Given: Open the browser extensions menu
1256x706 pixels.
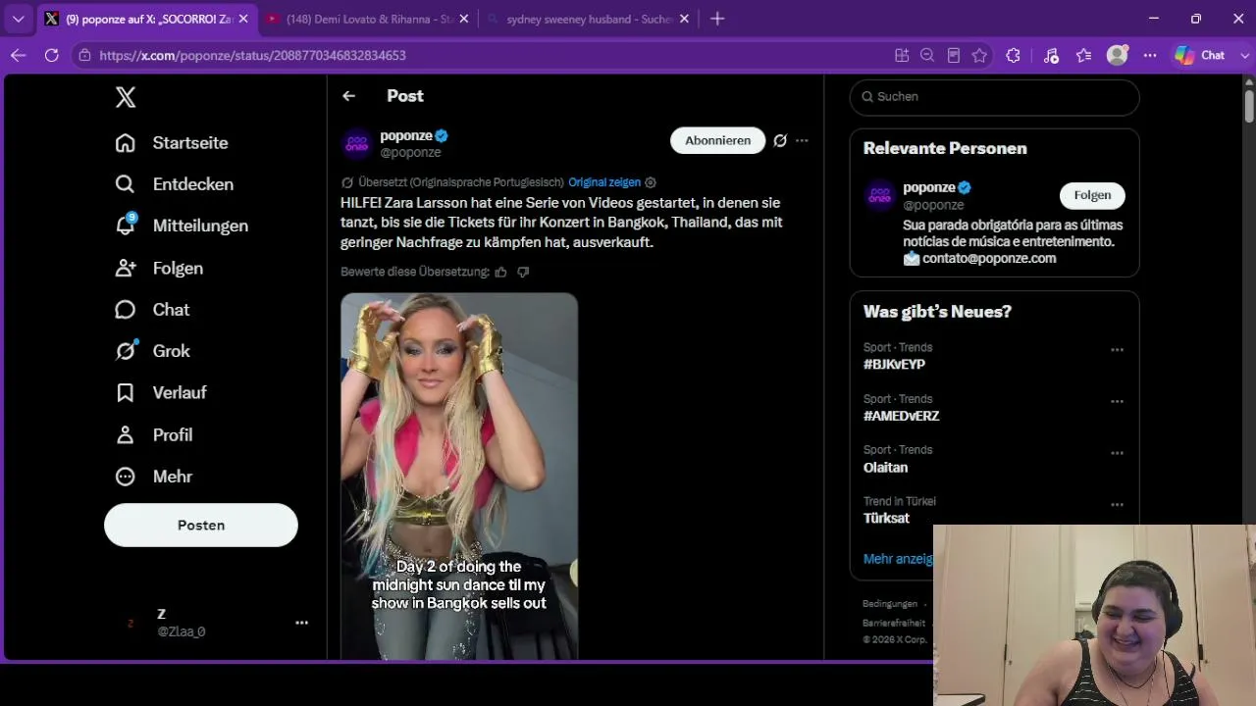Looking at the screenshot, I should click(1014, 56).
